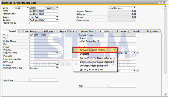Click the BP code field C00001
169x98 pixels.
[x=37, y=8]
